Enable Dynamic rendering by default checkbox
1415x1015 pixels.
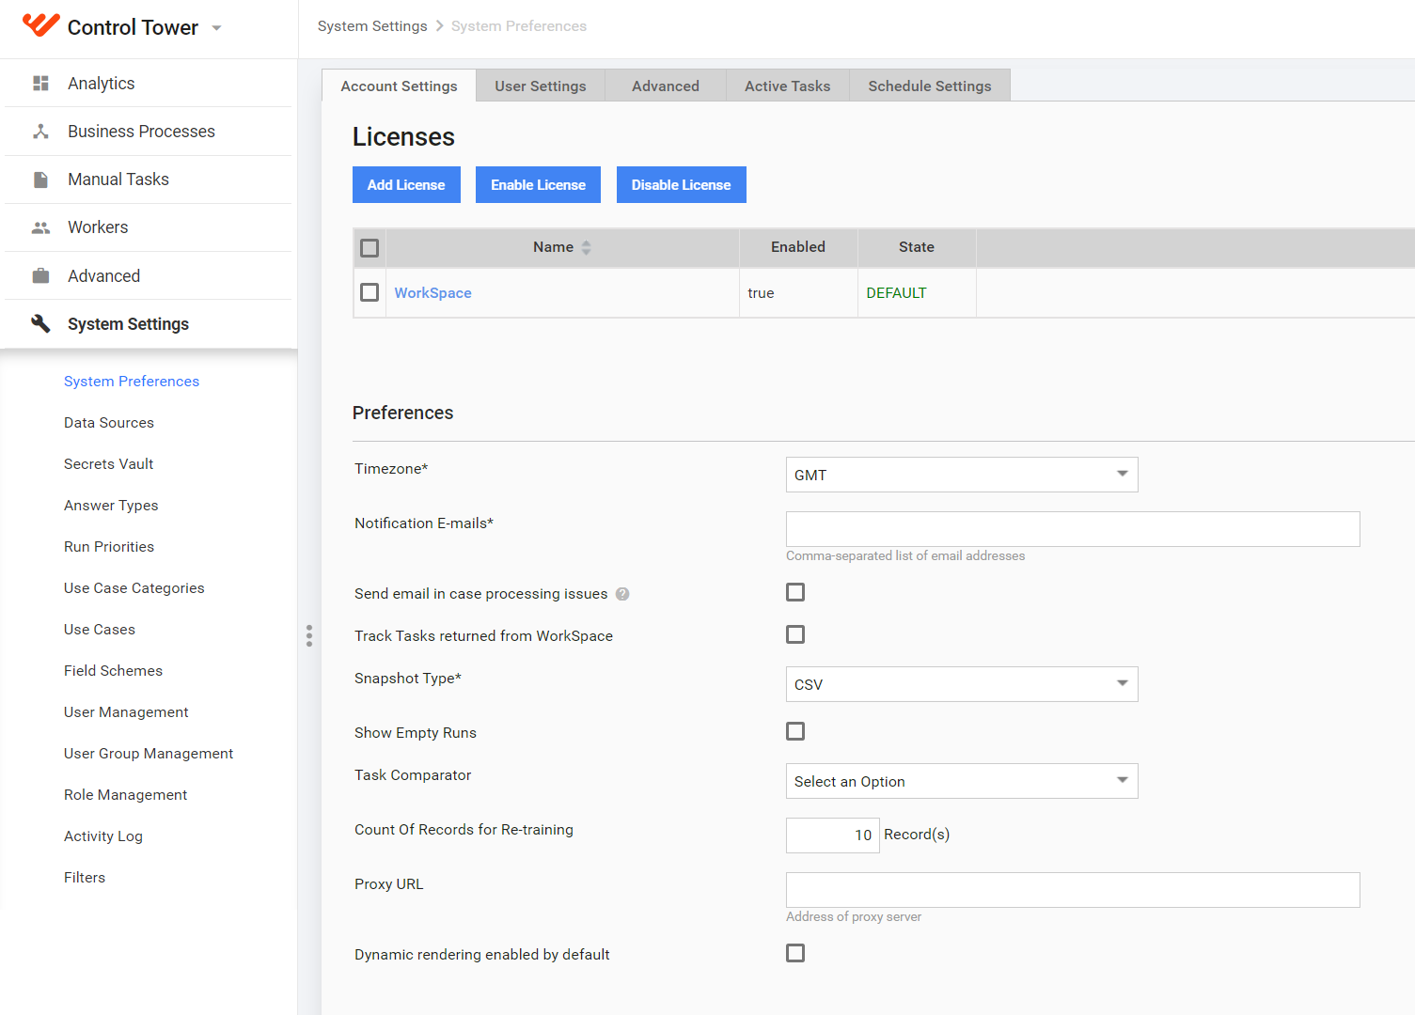pyautogui.click(x=795, y=953)
